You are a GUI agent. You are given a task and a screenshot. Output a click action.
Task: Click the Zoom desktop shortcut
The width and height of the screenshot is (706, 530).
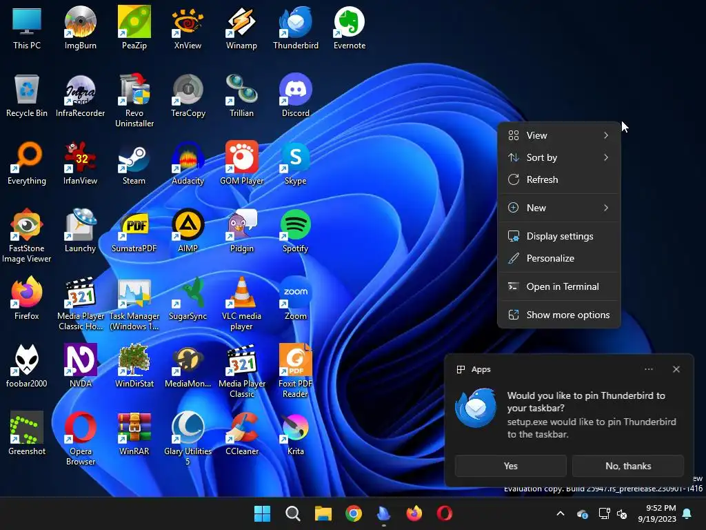[295, 298]
